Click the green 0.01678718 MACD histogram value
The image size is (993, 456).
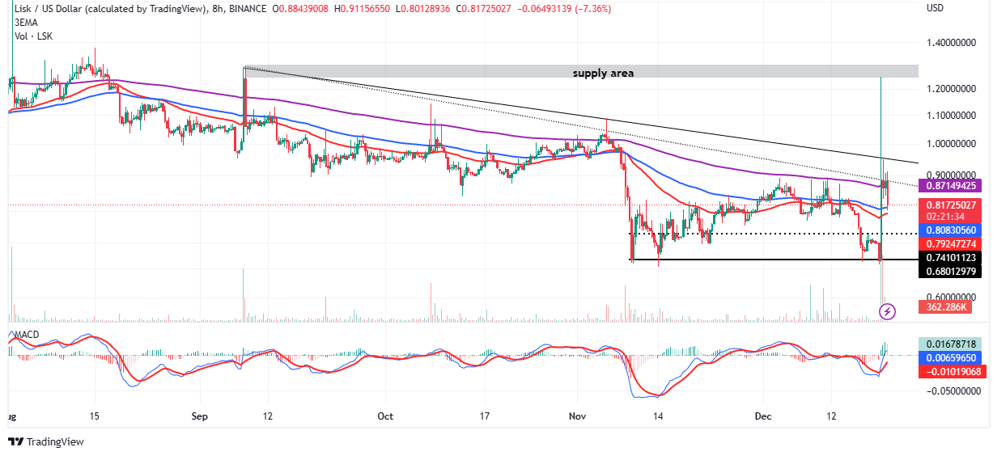pos(952,344)
